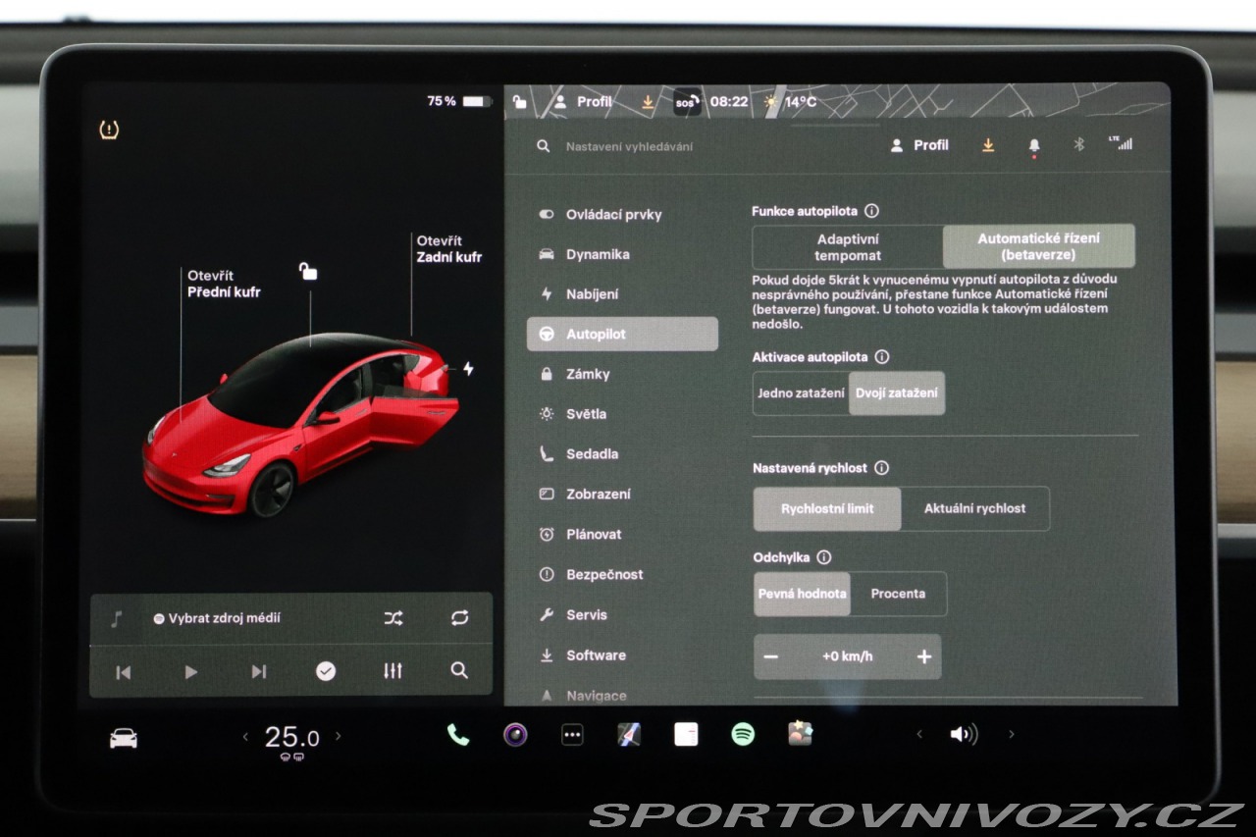Open the front trunk Přední kufr
The width and height of the screenshot is (1256, 837).
click(x=224, y=285)
